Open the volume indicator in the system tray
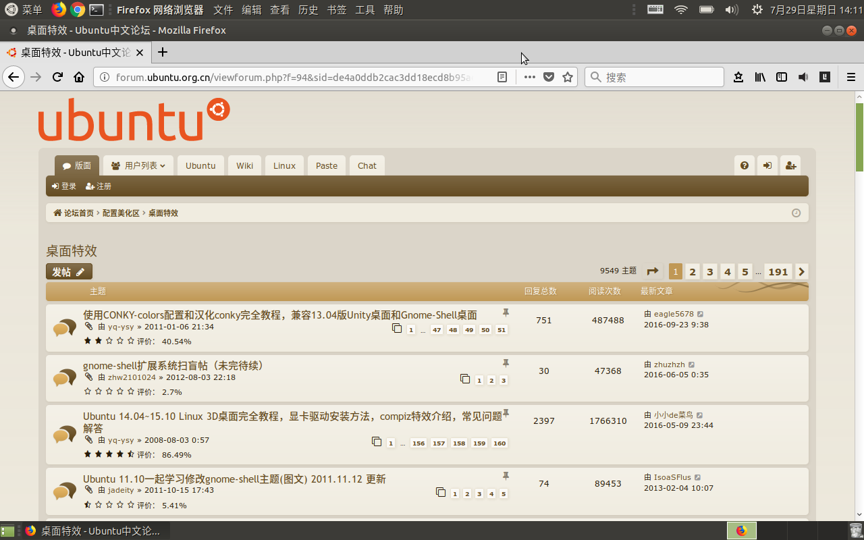 pos(731,9)
